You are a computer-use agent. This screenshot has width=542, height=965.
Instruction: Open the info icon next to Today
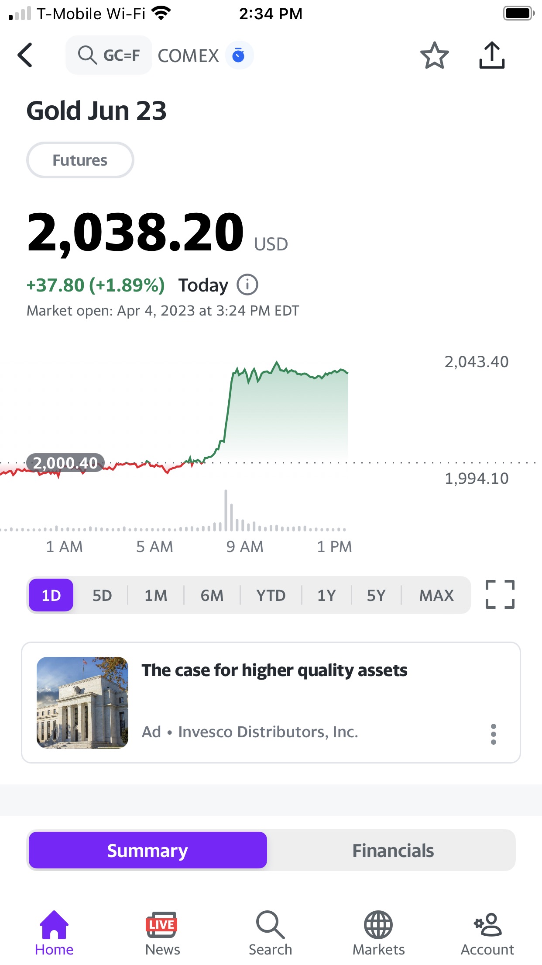[x=247, y=285]
